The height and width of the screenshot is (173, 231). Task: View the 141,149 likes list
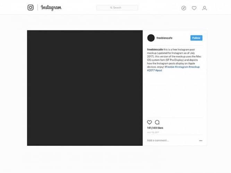tap(155, 128)
